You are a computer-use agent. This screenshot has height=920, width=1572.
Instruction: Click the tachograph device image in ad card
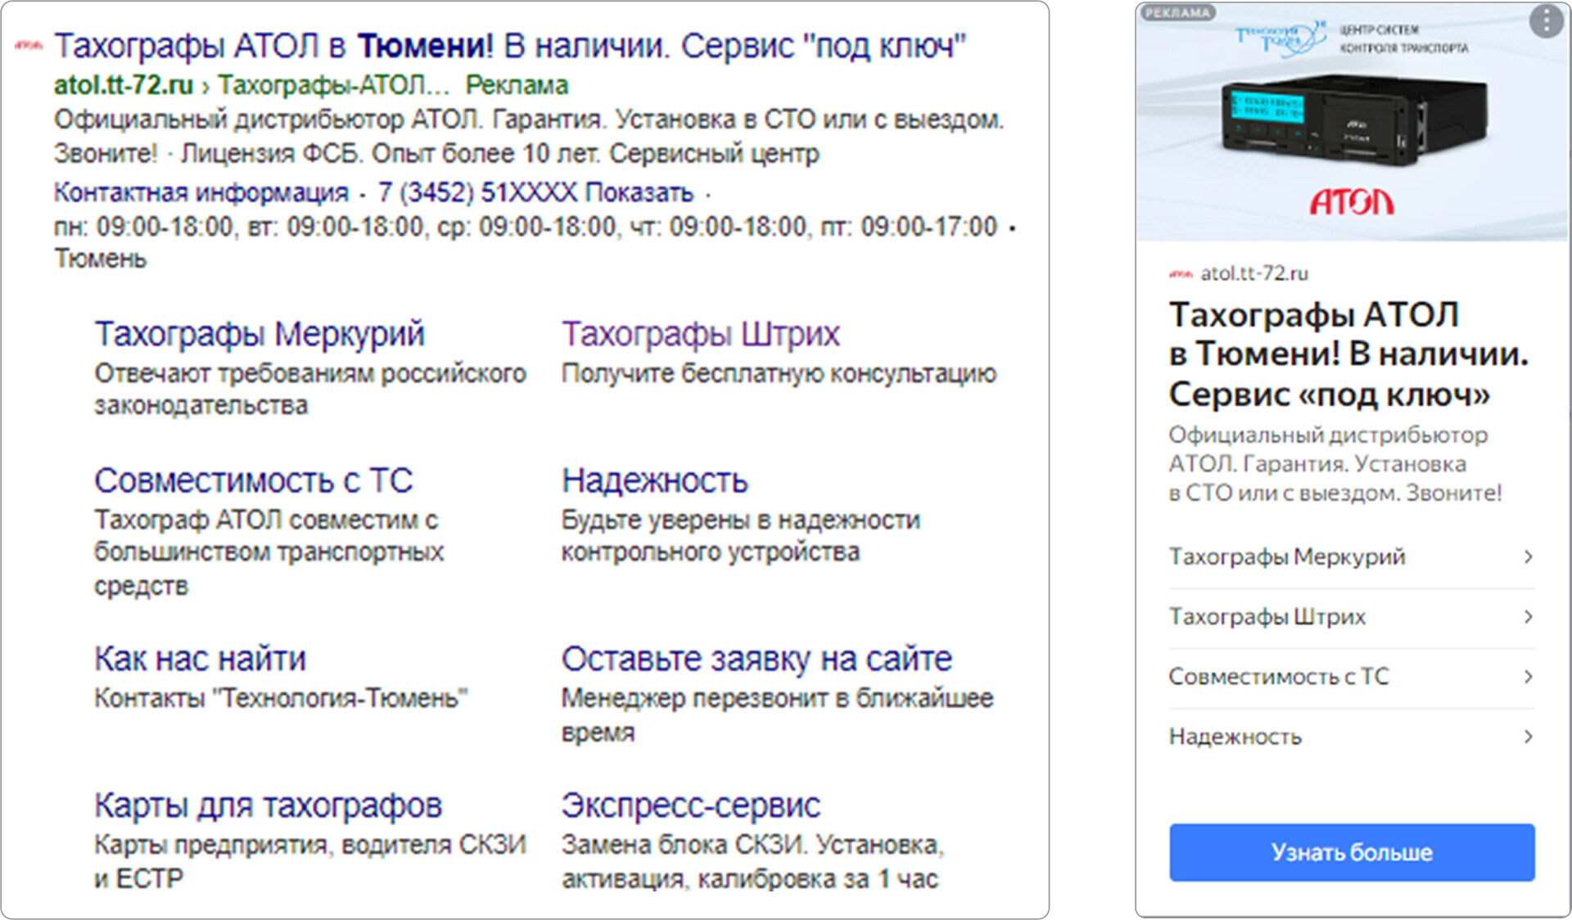click(x=1355, y=120)
